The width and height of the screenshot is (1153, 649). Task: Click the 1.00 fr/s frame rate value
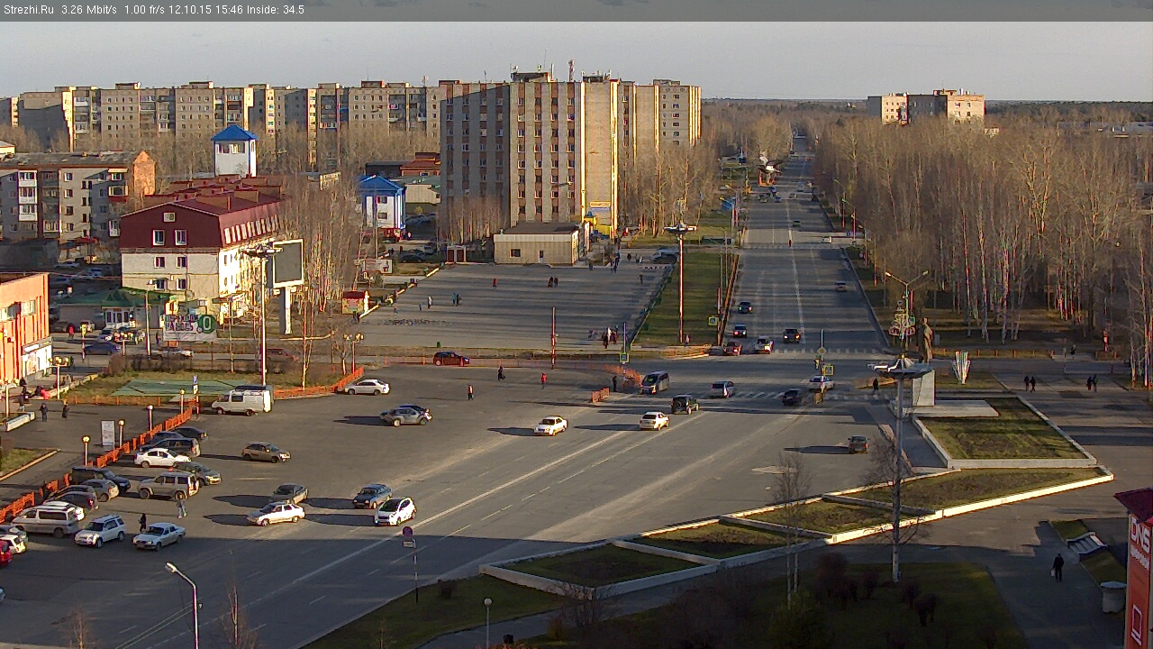[x=146, y=10]
